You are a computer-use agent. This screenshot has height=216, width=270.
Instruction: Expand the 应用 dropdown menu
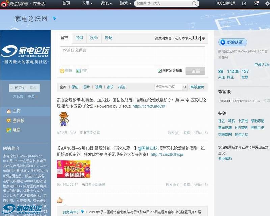pos(87,3)
